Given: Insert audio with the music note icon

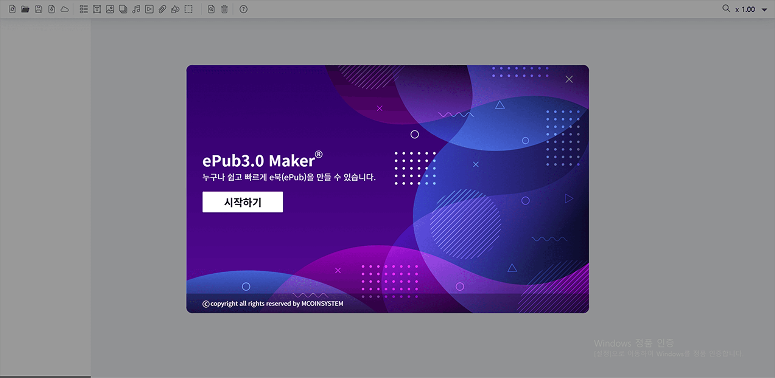Looking at the screenshot, I should [x=136, y=9].
